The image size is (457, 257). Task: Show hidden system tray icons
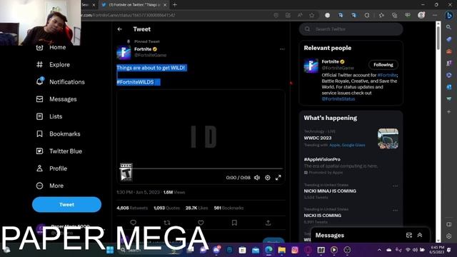point(379,250)
